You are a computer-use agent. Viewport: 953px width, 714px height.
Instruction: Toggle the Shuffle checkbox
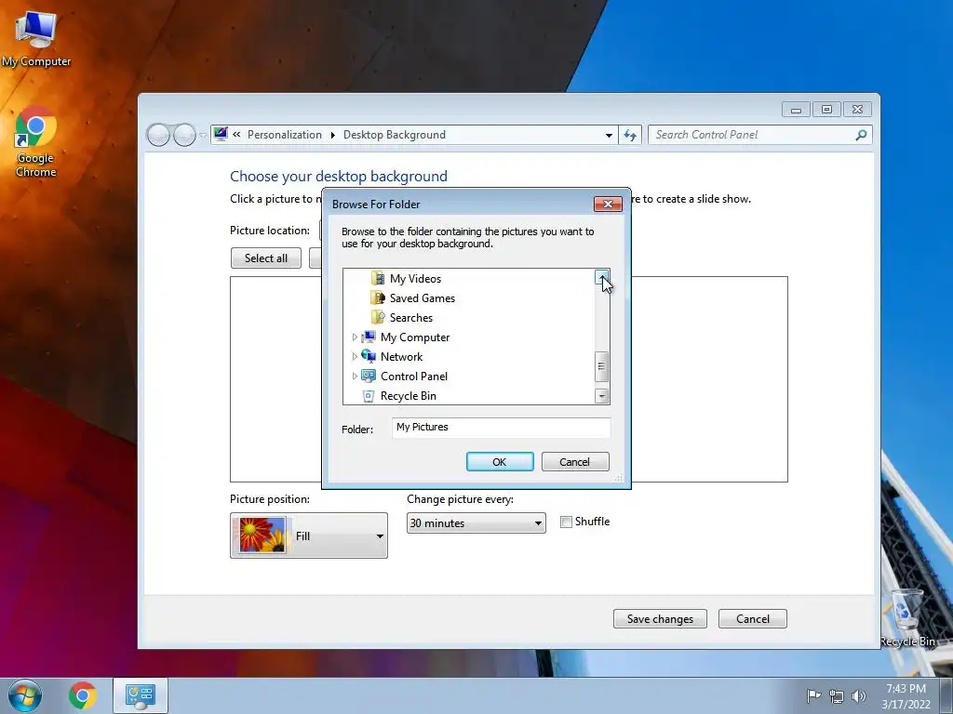click(566, 522)
